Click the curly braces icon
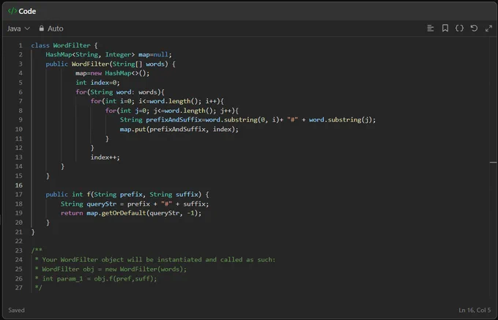The width and height of the screenshot is (498, 320). click(x=459, y=29)
